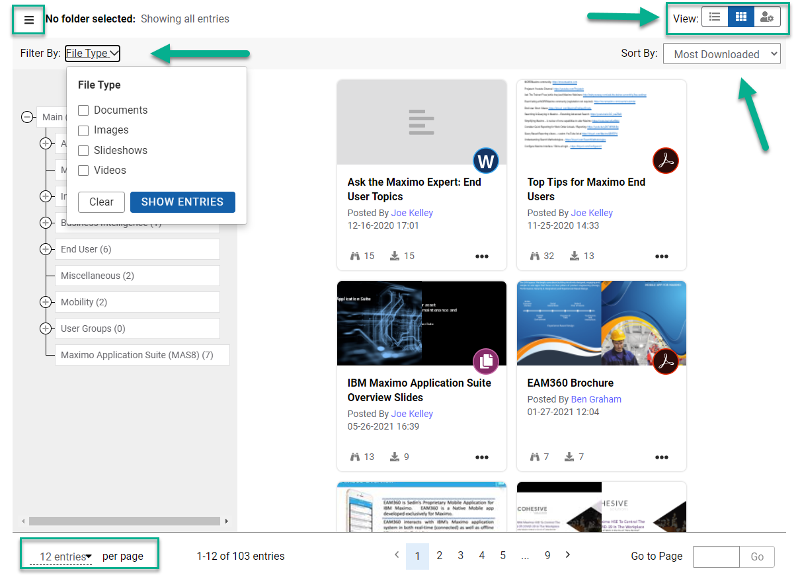
Task: Open Word icon on Ask the Maximo Expert card
Action: (x=486, y=161)
